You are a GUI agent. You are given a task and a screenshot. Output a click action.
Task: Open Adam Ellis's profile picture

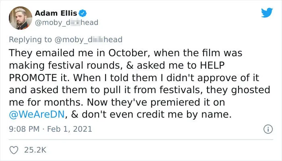click(x=21, y=18)
